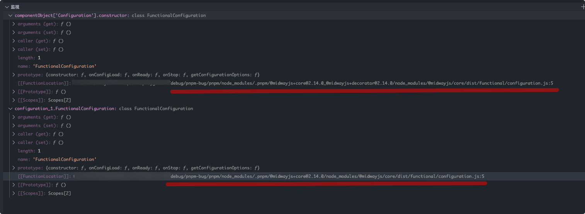Expand caller (get) under componentObject constructor
The width and height of the screenshot is (585, 214).
click(x=14, y=41)
